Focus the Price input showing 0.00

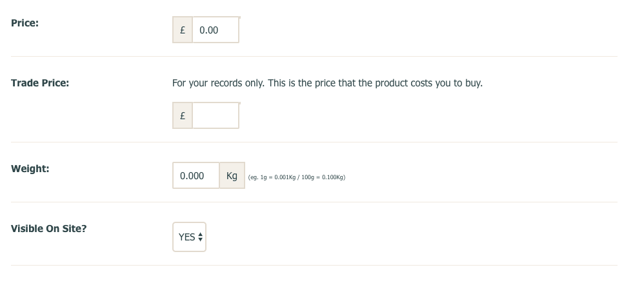pyautogui.click(x=216, y=30)
